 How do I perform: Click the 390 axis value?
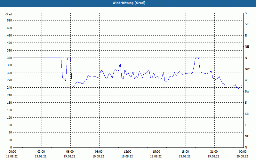[x=10, y=51]
